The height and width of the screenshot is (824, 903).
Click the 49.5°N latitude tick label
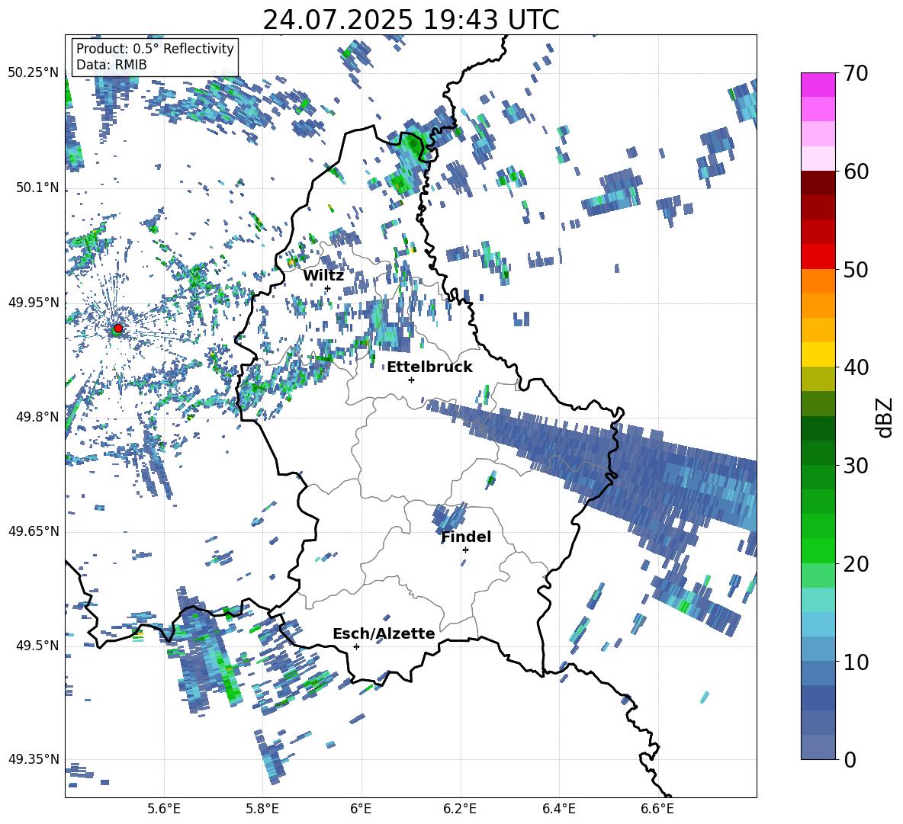[x=37, y=646]
